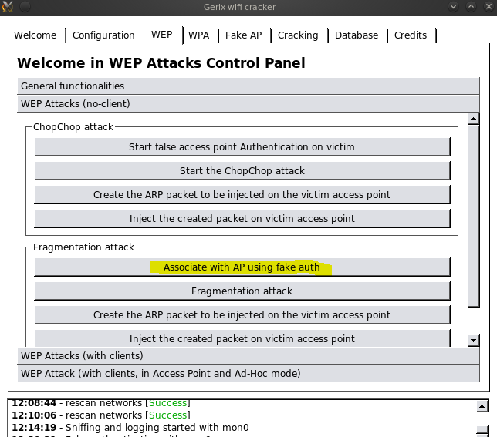Collapse WEP Attacks (no-client) section
The image size is (497, 437).
248,103
